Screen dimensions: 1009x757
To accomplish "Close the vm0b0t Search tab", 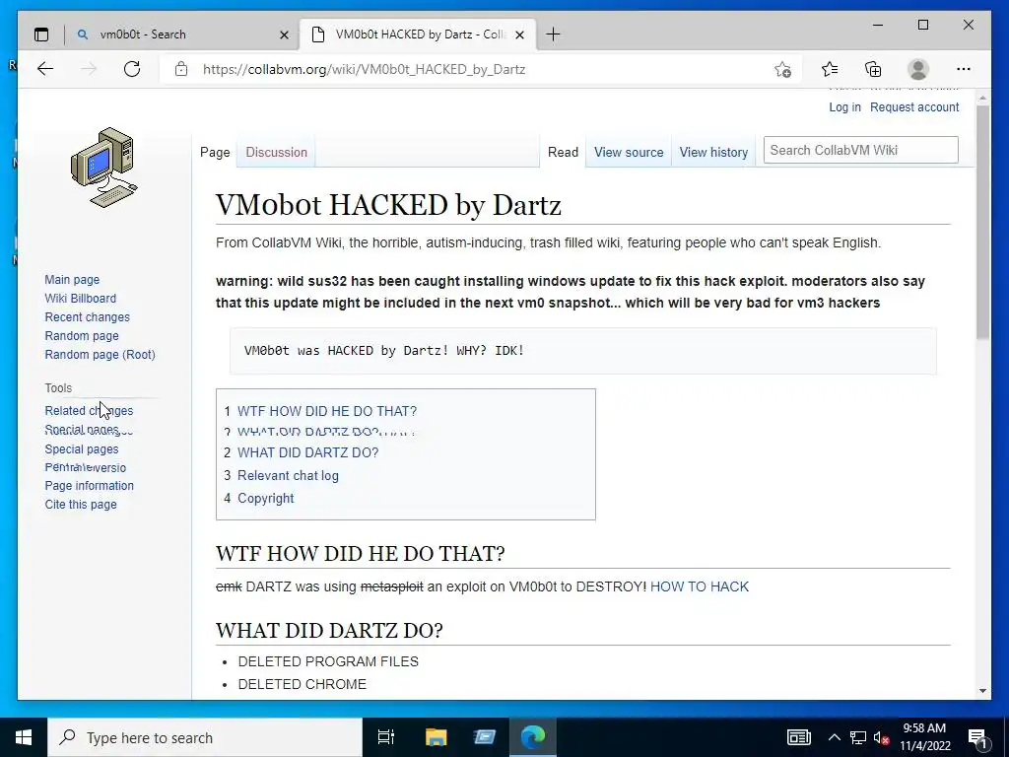I will (x=284, y=34).
